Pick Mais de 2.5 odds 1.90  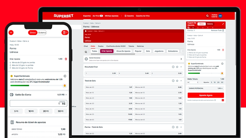(x=109, y=98)
